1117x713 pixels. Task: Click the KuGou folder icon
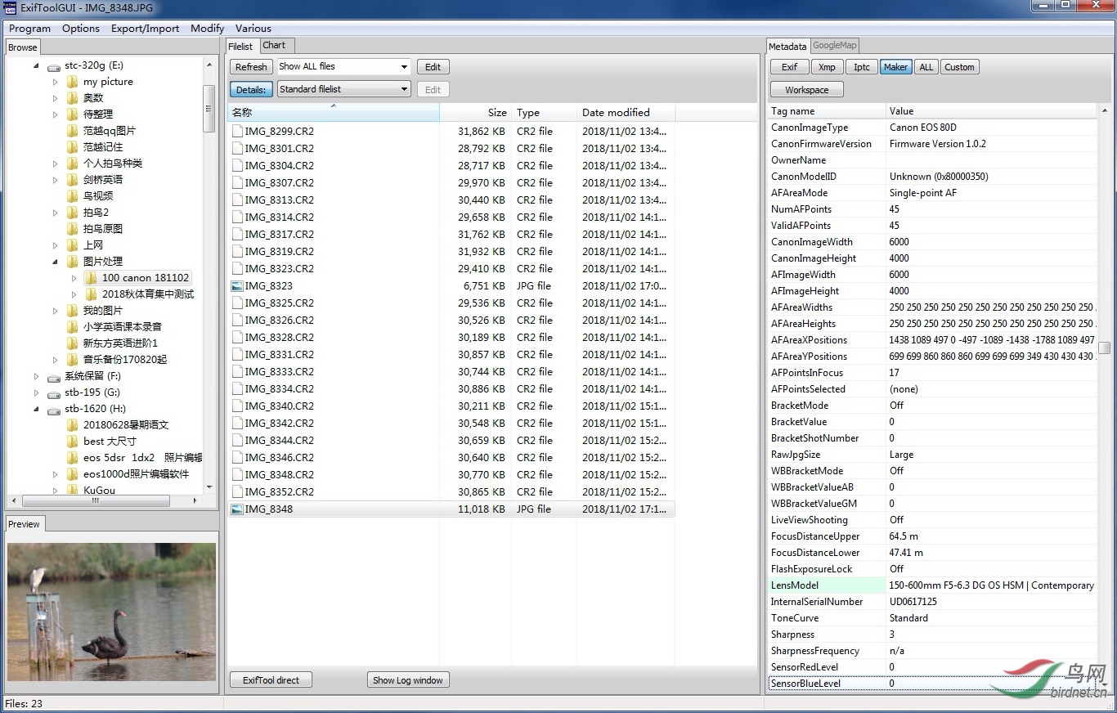tap(72, 491)
